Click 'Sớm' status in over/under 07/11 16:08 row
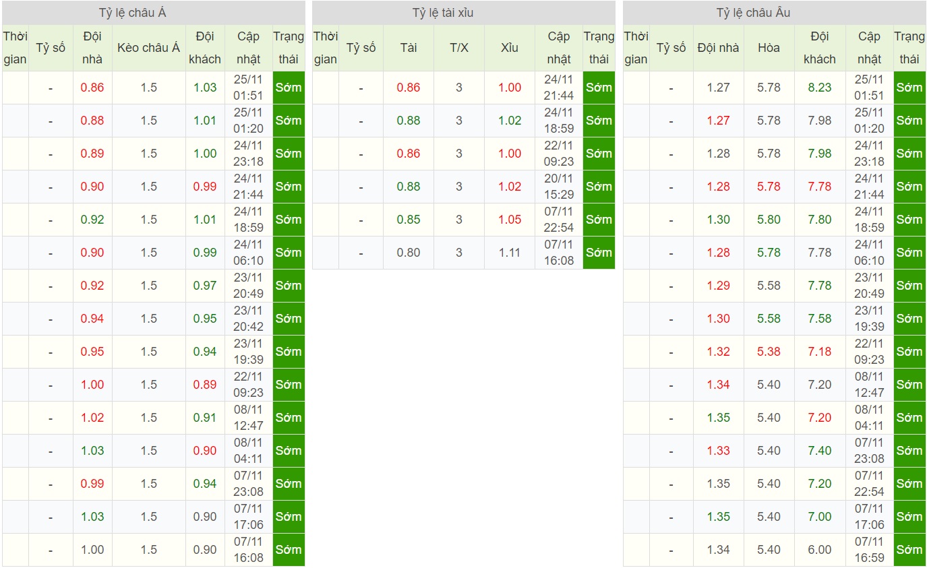Screen dimensions: 927x568 coord(599,253)
